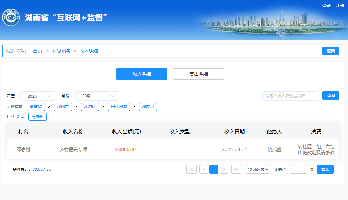Click the eye logo icon in header
Image resolution: width=348 pixels, height=200 pixels.
11,17
